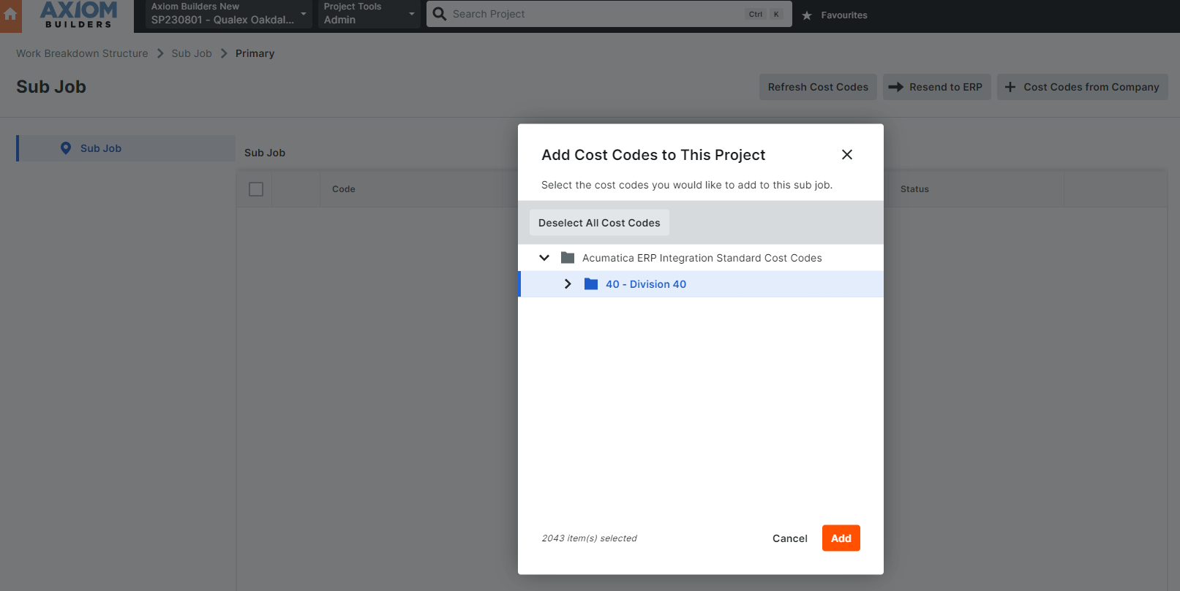Click the Primary breadcrumb
This screenshot has width=1180, height=591.
click(255, 53)
